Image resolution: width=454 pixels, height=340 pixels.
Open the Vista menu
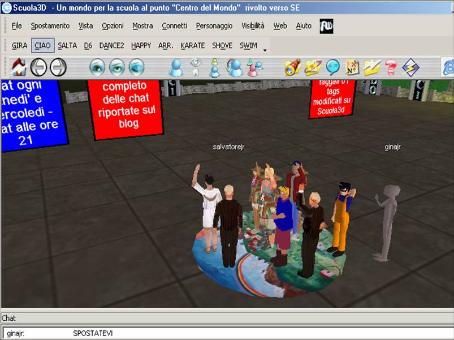pos(86,26)
